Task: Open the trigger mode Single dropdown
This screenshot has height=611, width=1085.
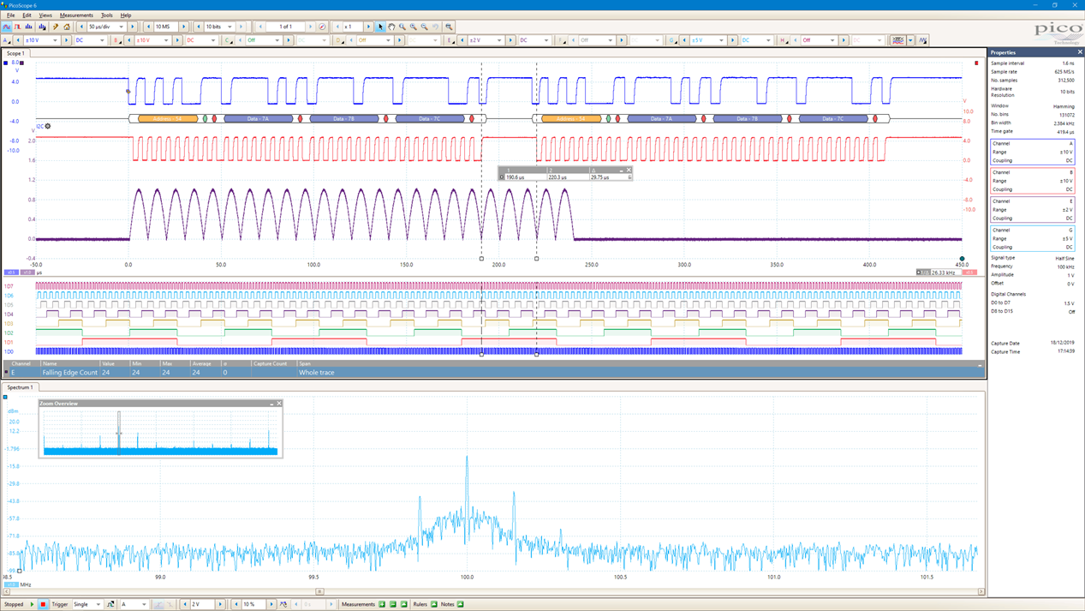Action: tap(98, 604)
